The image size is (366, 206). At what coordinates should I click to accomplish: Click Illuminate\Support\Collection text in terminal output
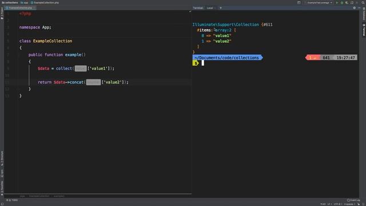(x=225, y=25)
